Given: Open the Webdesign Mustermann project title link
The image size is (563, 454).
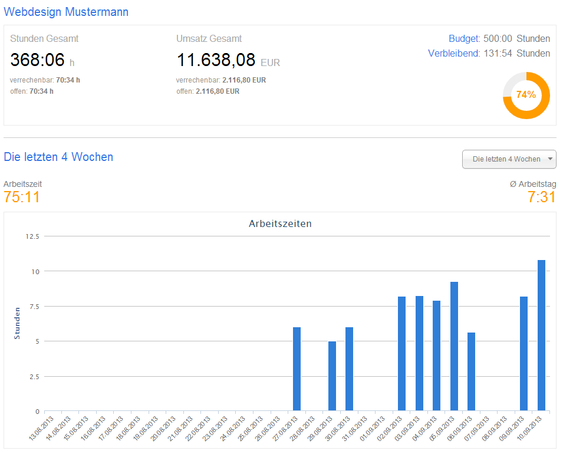Looking at the screenshot, I should click(66, 12).
